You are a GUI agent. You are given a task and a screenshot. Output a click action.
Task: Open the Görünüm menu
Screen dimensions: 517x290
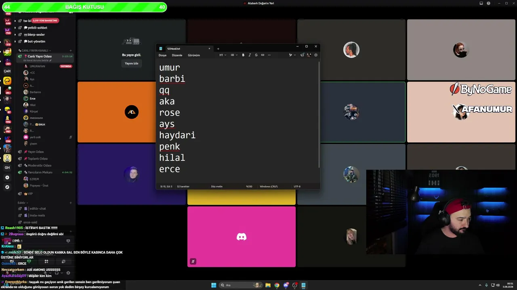pos(194,55)
